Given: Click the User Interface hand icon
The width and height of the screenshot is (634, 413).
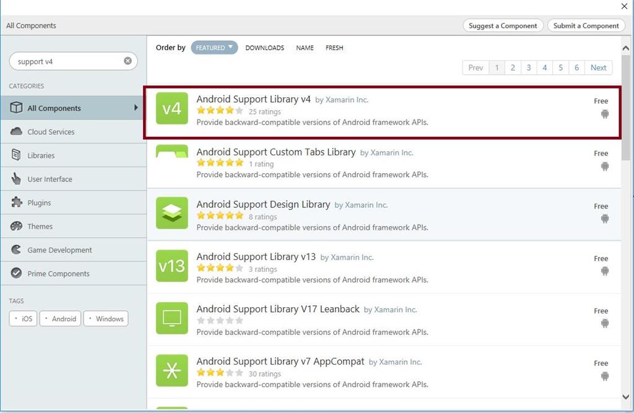Looking at the screenshot, I should 16,178.
